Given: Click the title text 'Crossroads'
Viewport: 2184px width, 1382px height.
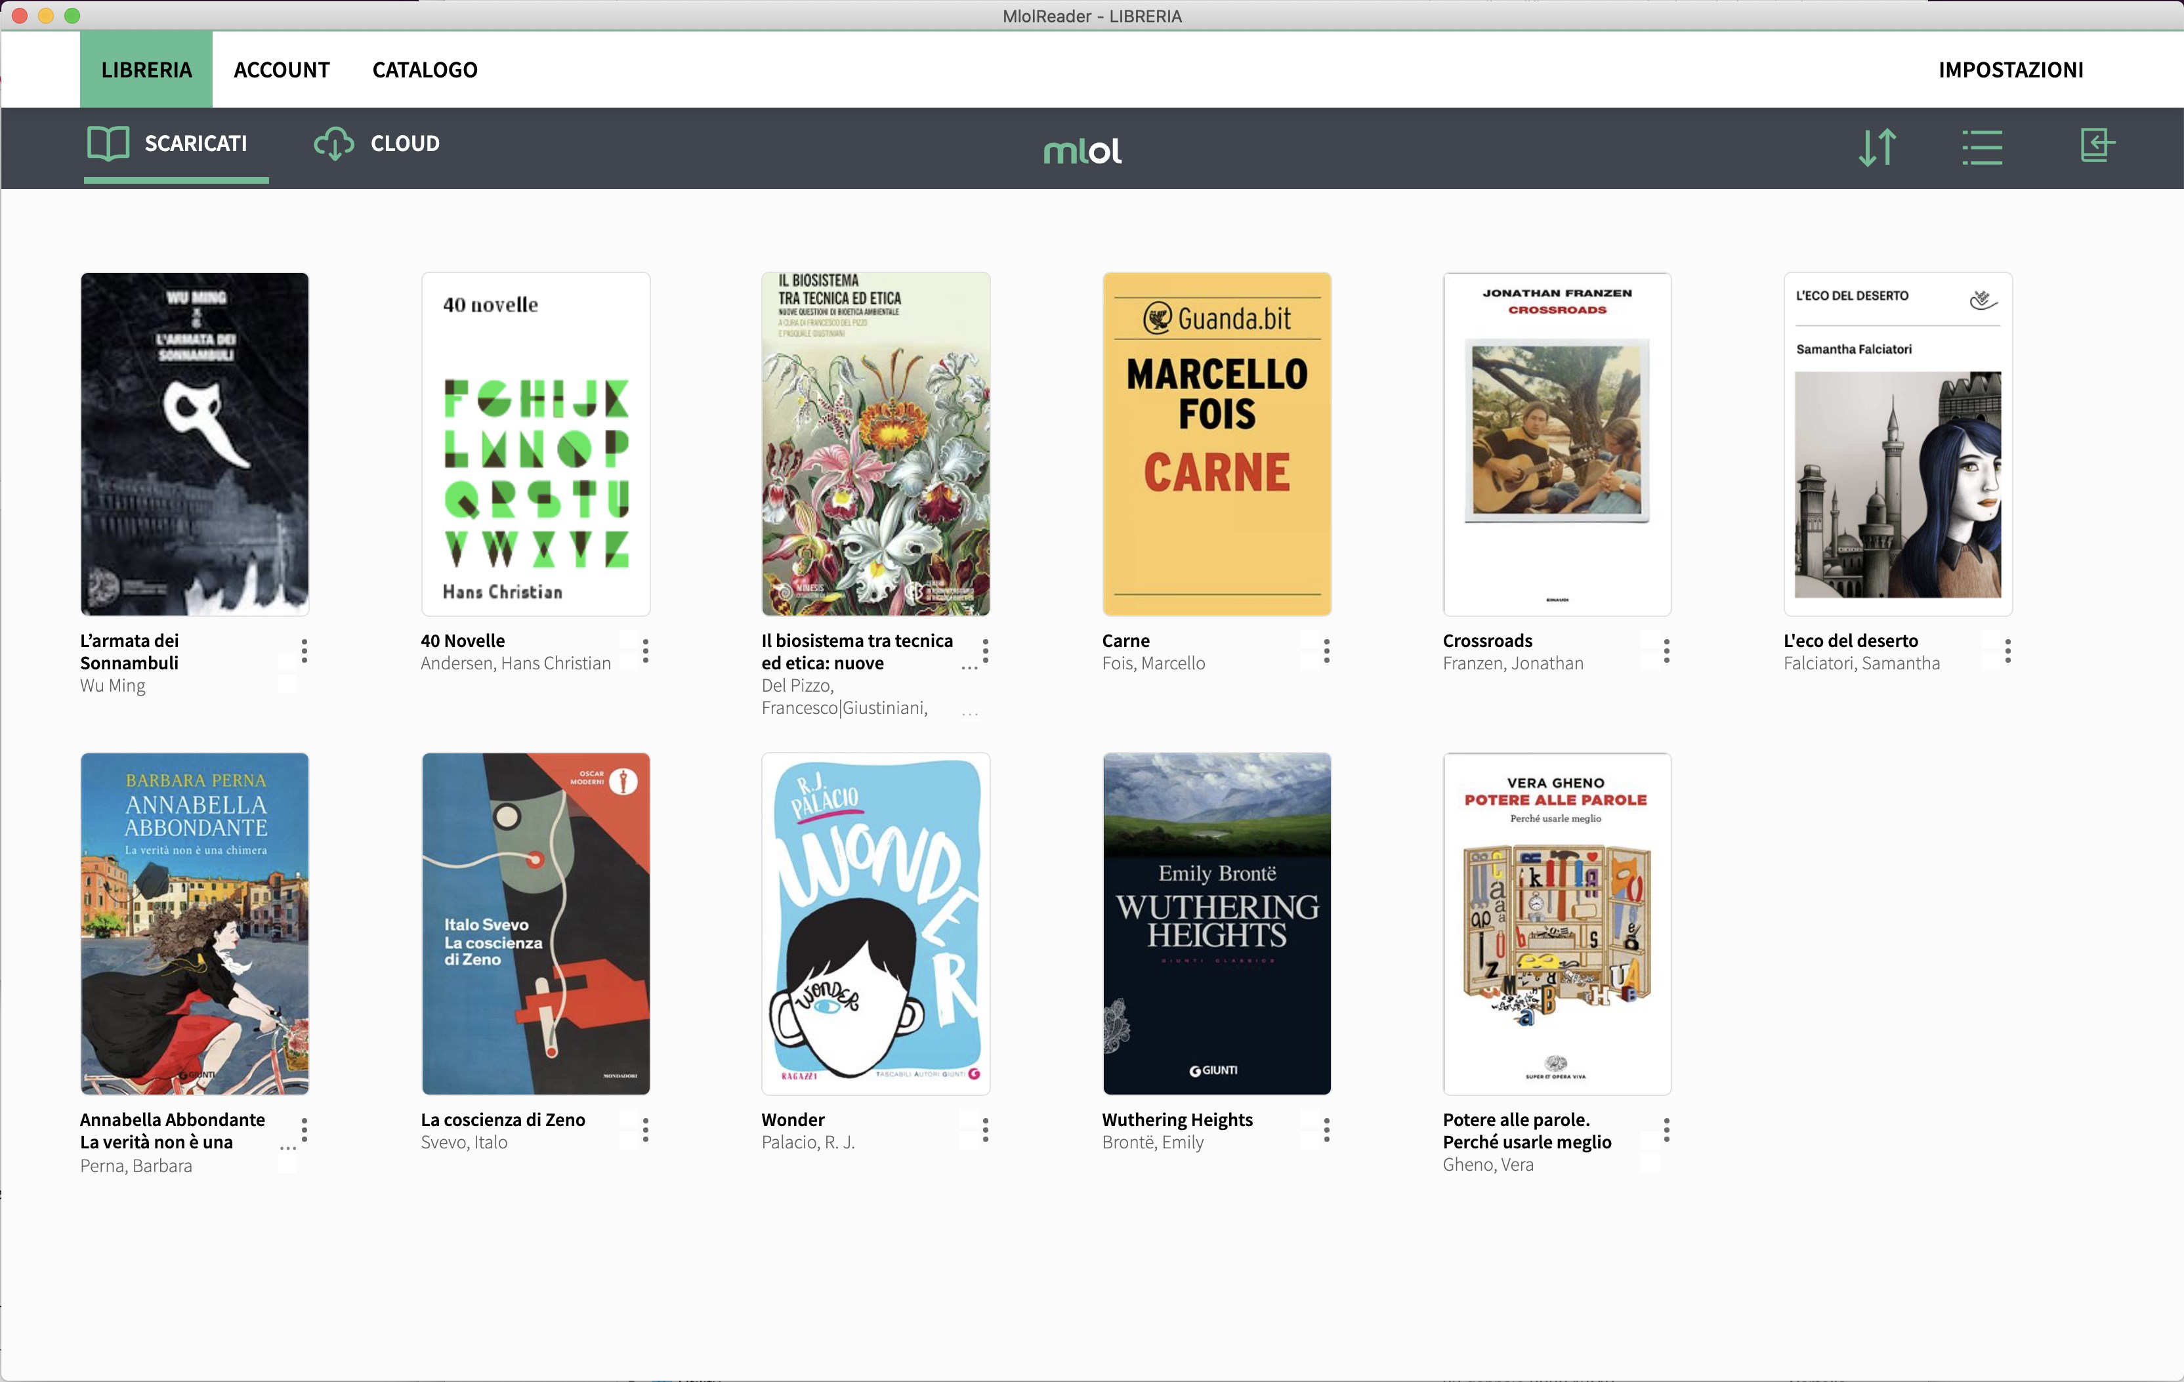Looking at the screenshot, I should click(x=1488, y=640).
